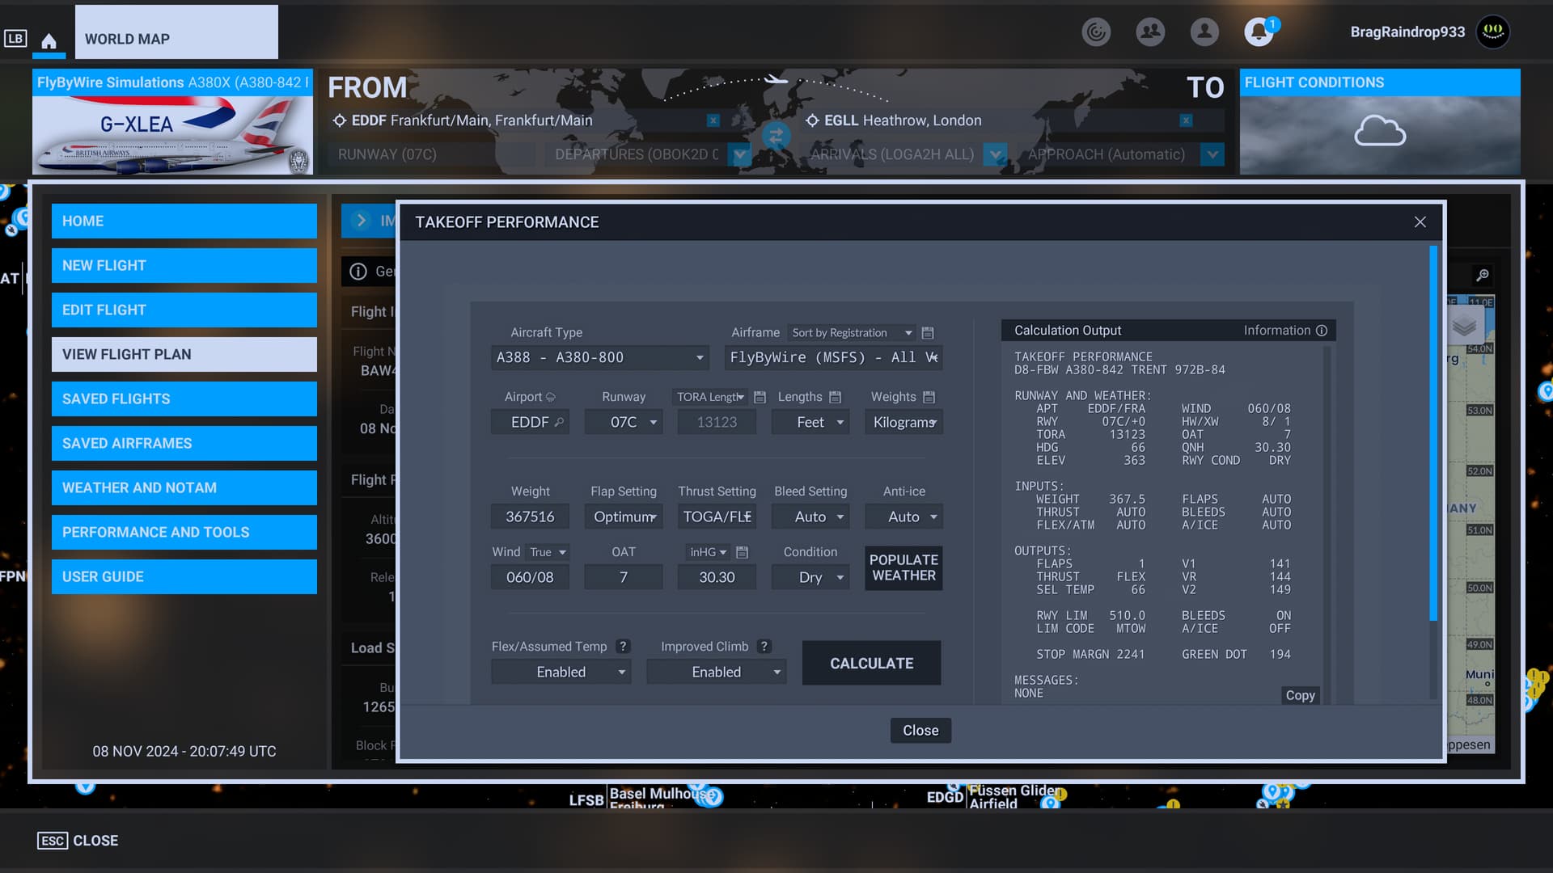The image size is (1553, 873).
Task: Switch to the WORLD MAP tab
Action: click(x=176, y=32)
